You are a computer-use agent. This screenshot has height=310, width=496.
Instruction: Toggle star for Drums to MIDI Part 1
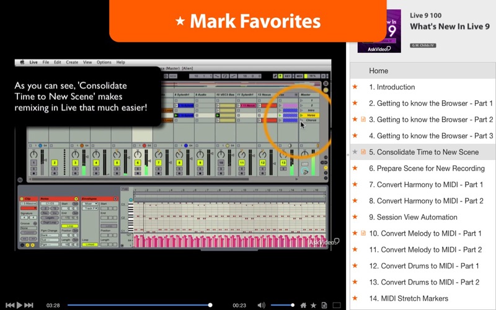tap(355, 265)
